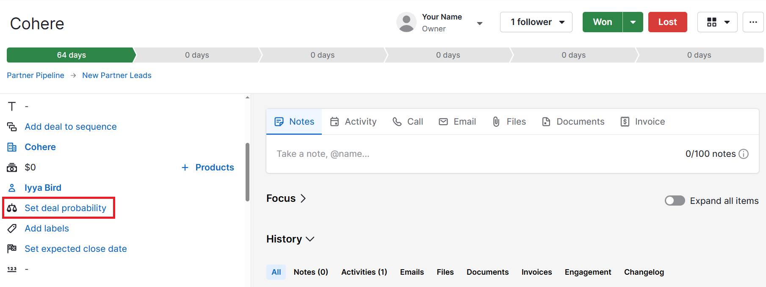Click Add deal to sequence
This screenshot has height=287, width=766.
point(71,127)
